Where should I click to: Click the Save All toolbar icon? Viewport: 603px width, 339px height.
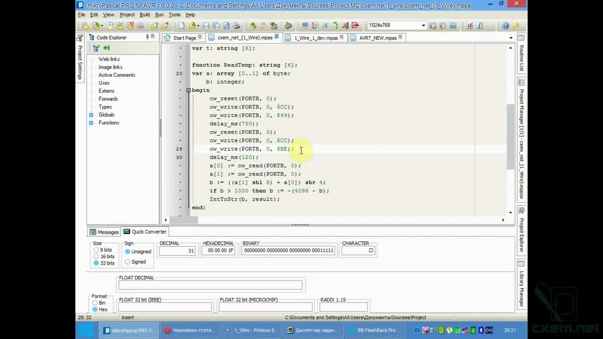(216, 25)
